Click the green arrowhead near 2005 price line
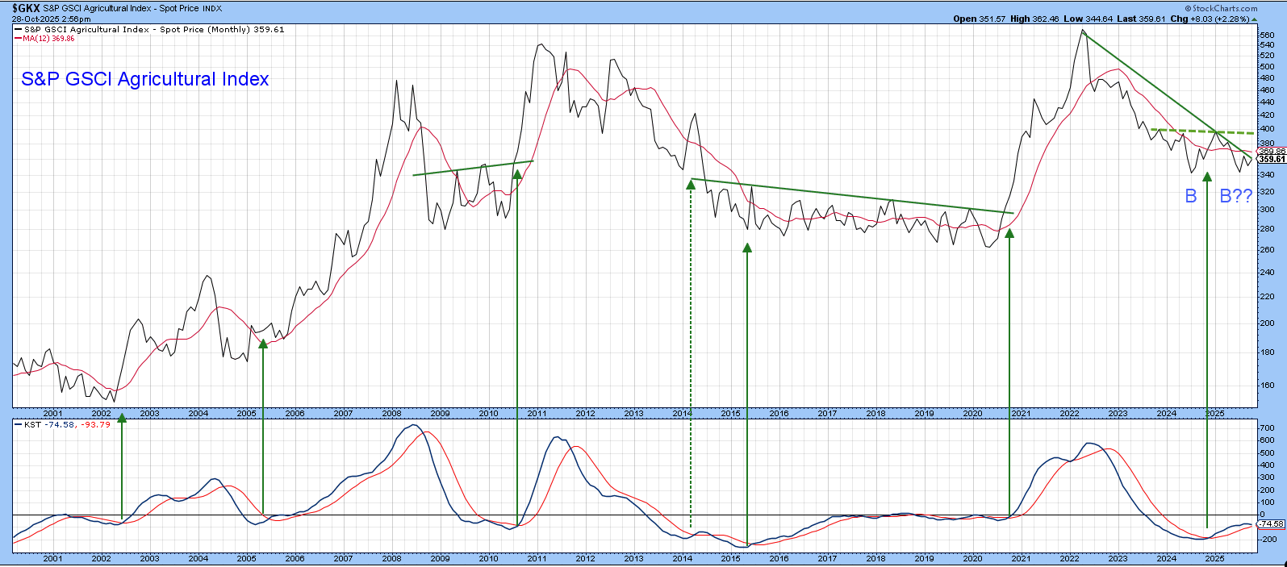Viewport: 1287px width, 567px height. point(263,344)
